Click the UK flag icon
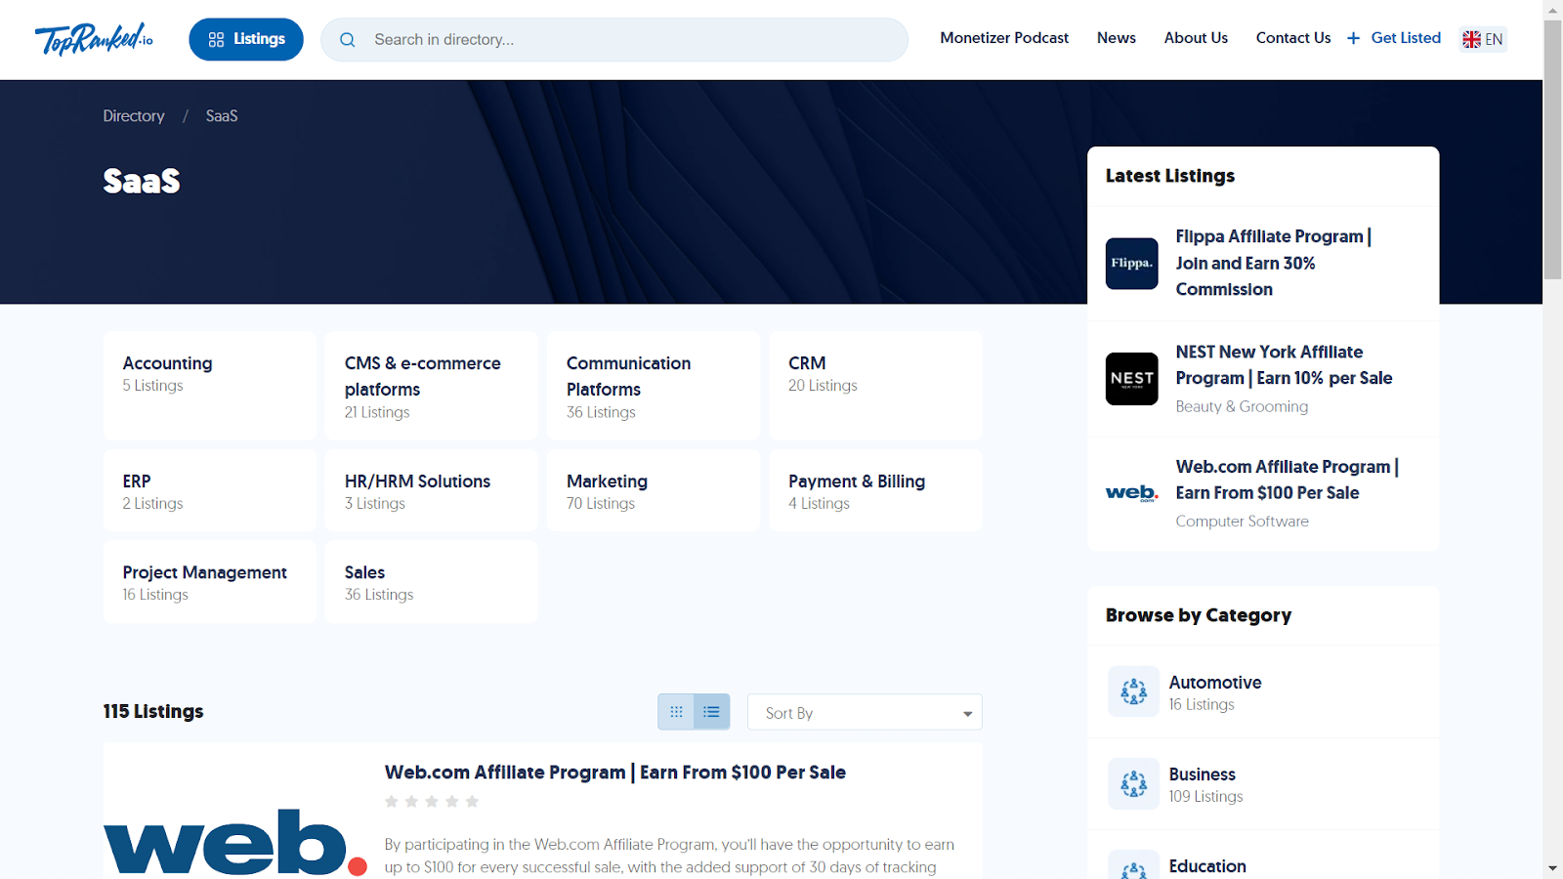Screen dimensions: 1563x879 tap(1471, 39)
